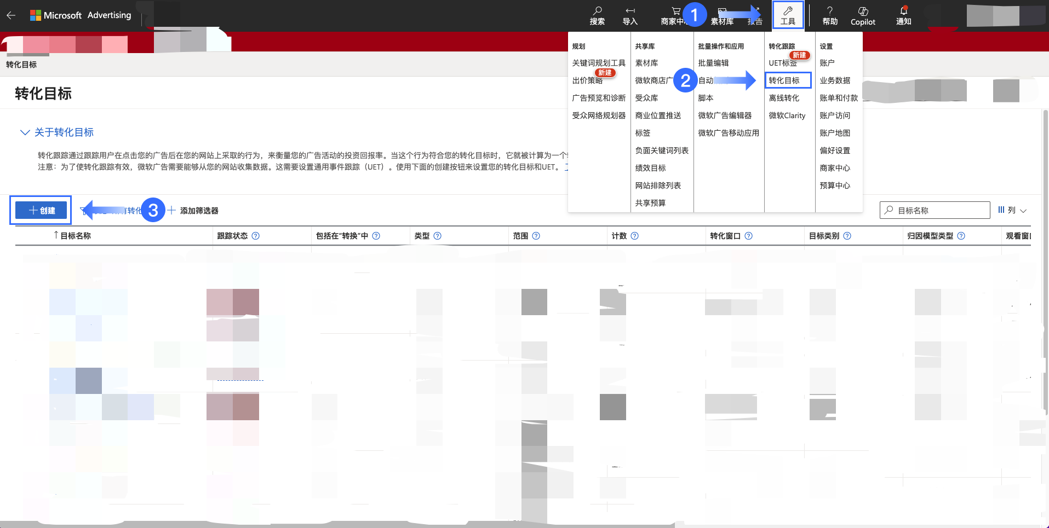1049x528 pixels.
Task: Click help icon next to 包括在"转换"中
Action: pos(376,236)
